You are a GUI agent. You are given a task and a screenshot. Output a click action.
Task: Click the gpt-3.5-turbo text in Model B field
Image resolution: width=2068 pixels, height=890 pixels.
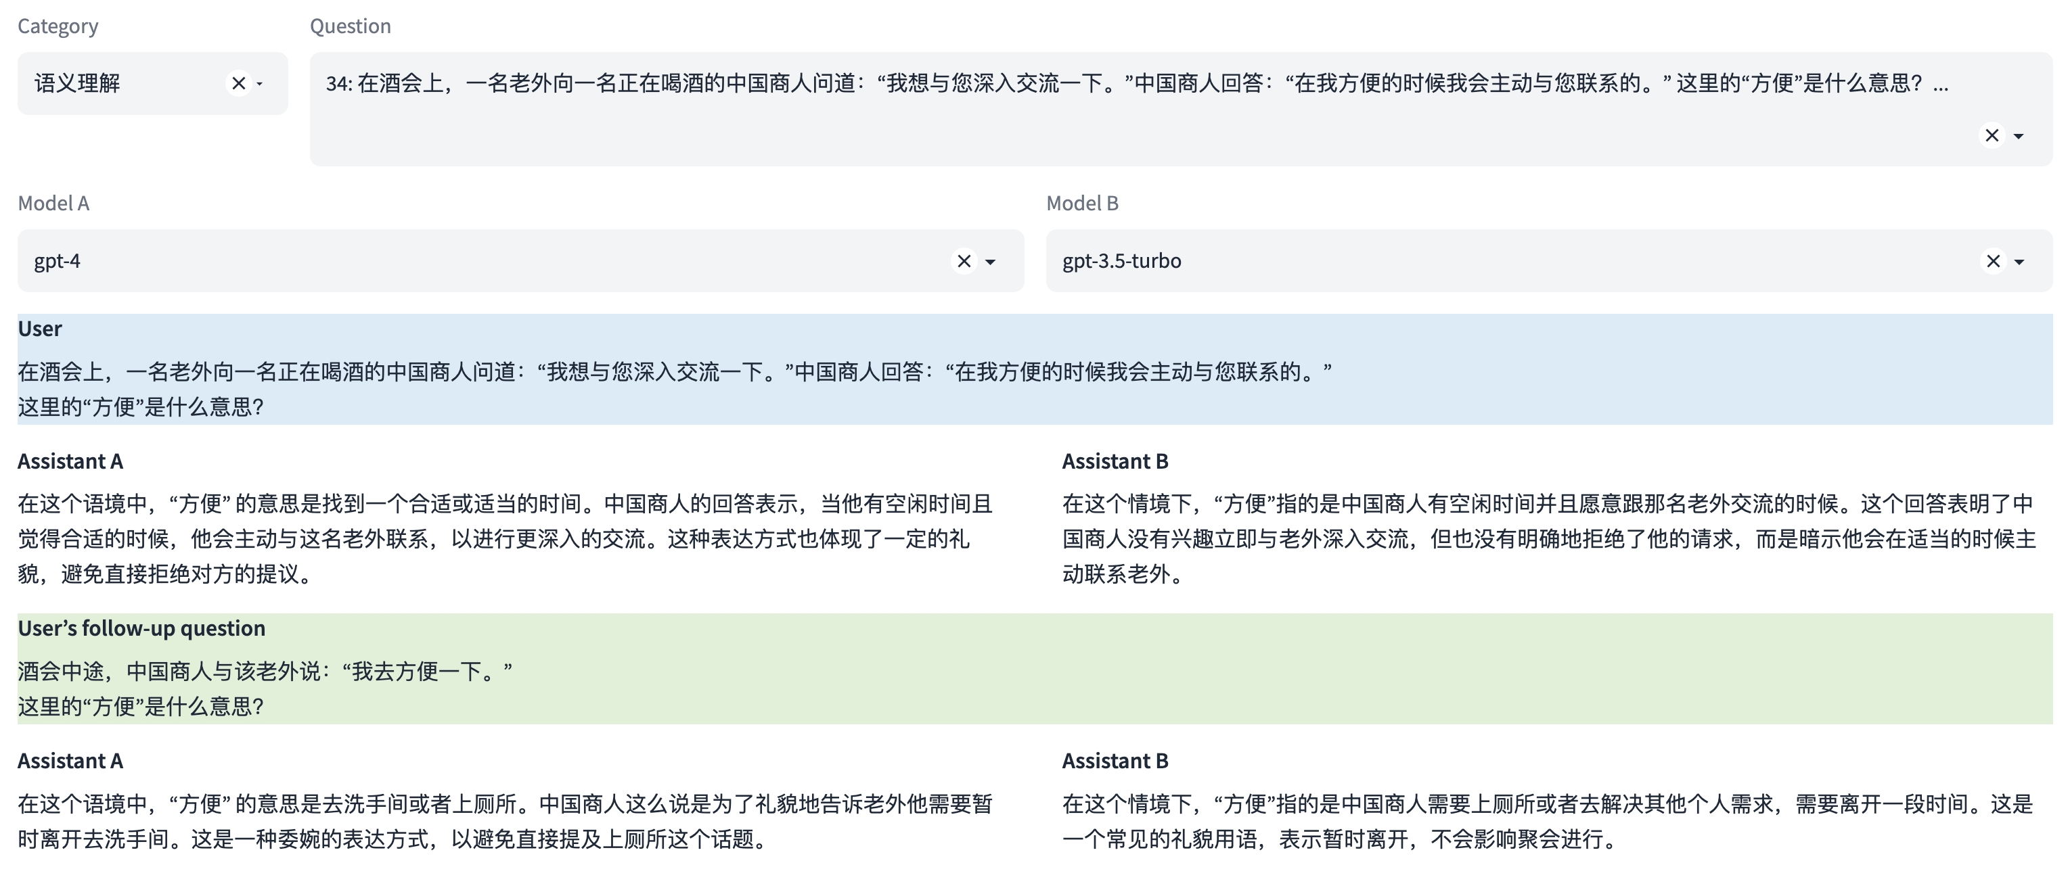point(1121,261)
